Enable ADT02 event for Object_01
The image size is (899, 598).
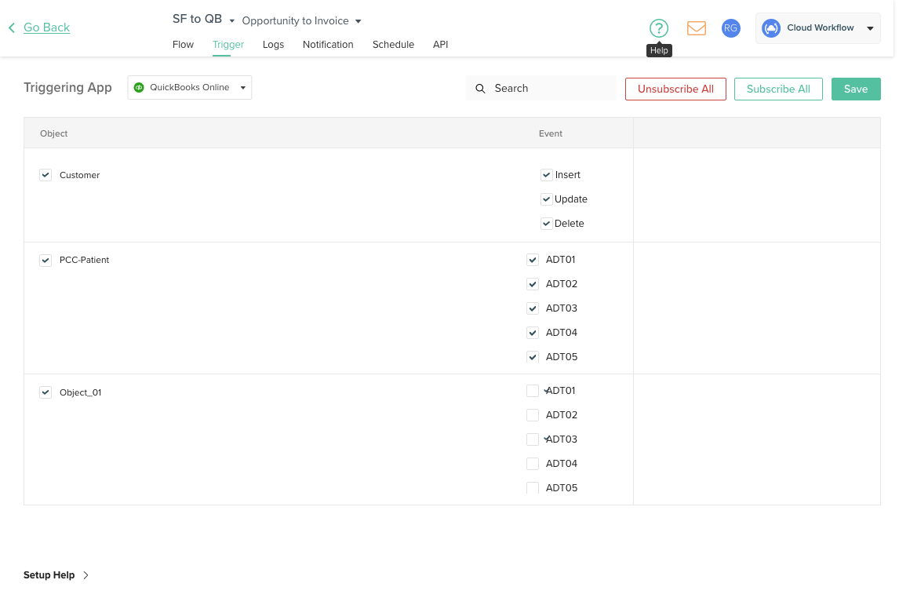click(x=533, y=414)
